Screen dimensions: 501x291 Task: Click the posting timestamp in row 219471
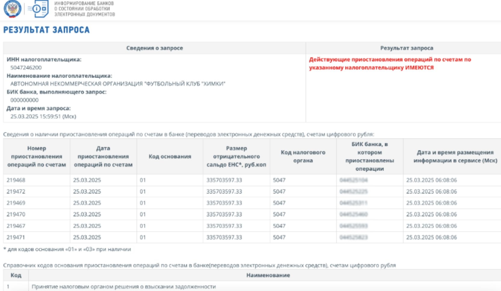(432, 237)
